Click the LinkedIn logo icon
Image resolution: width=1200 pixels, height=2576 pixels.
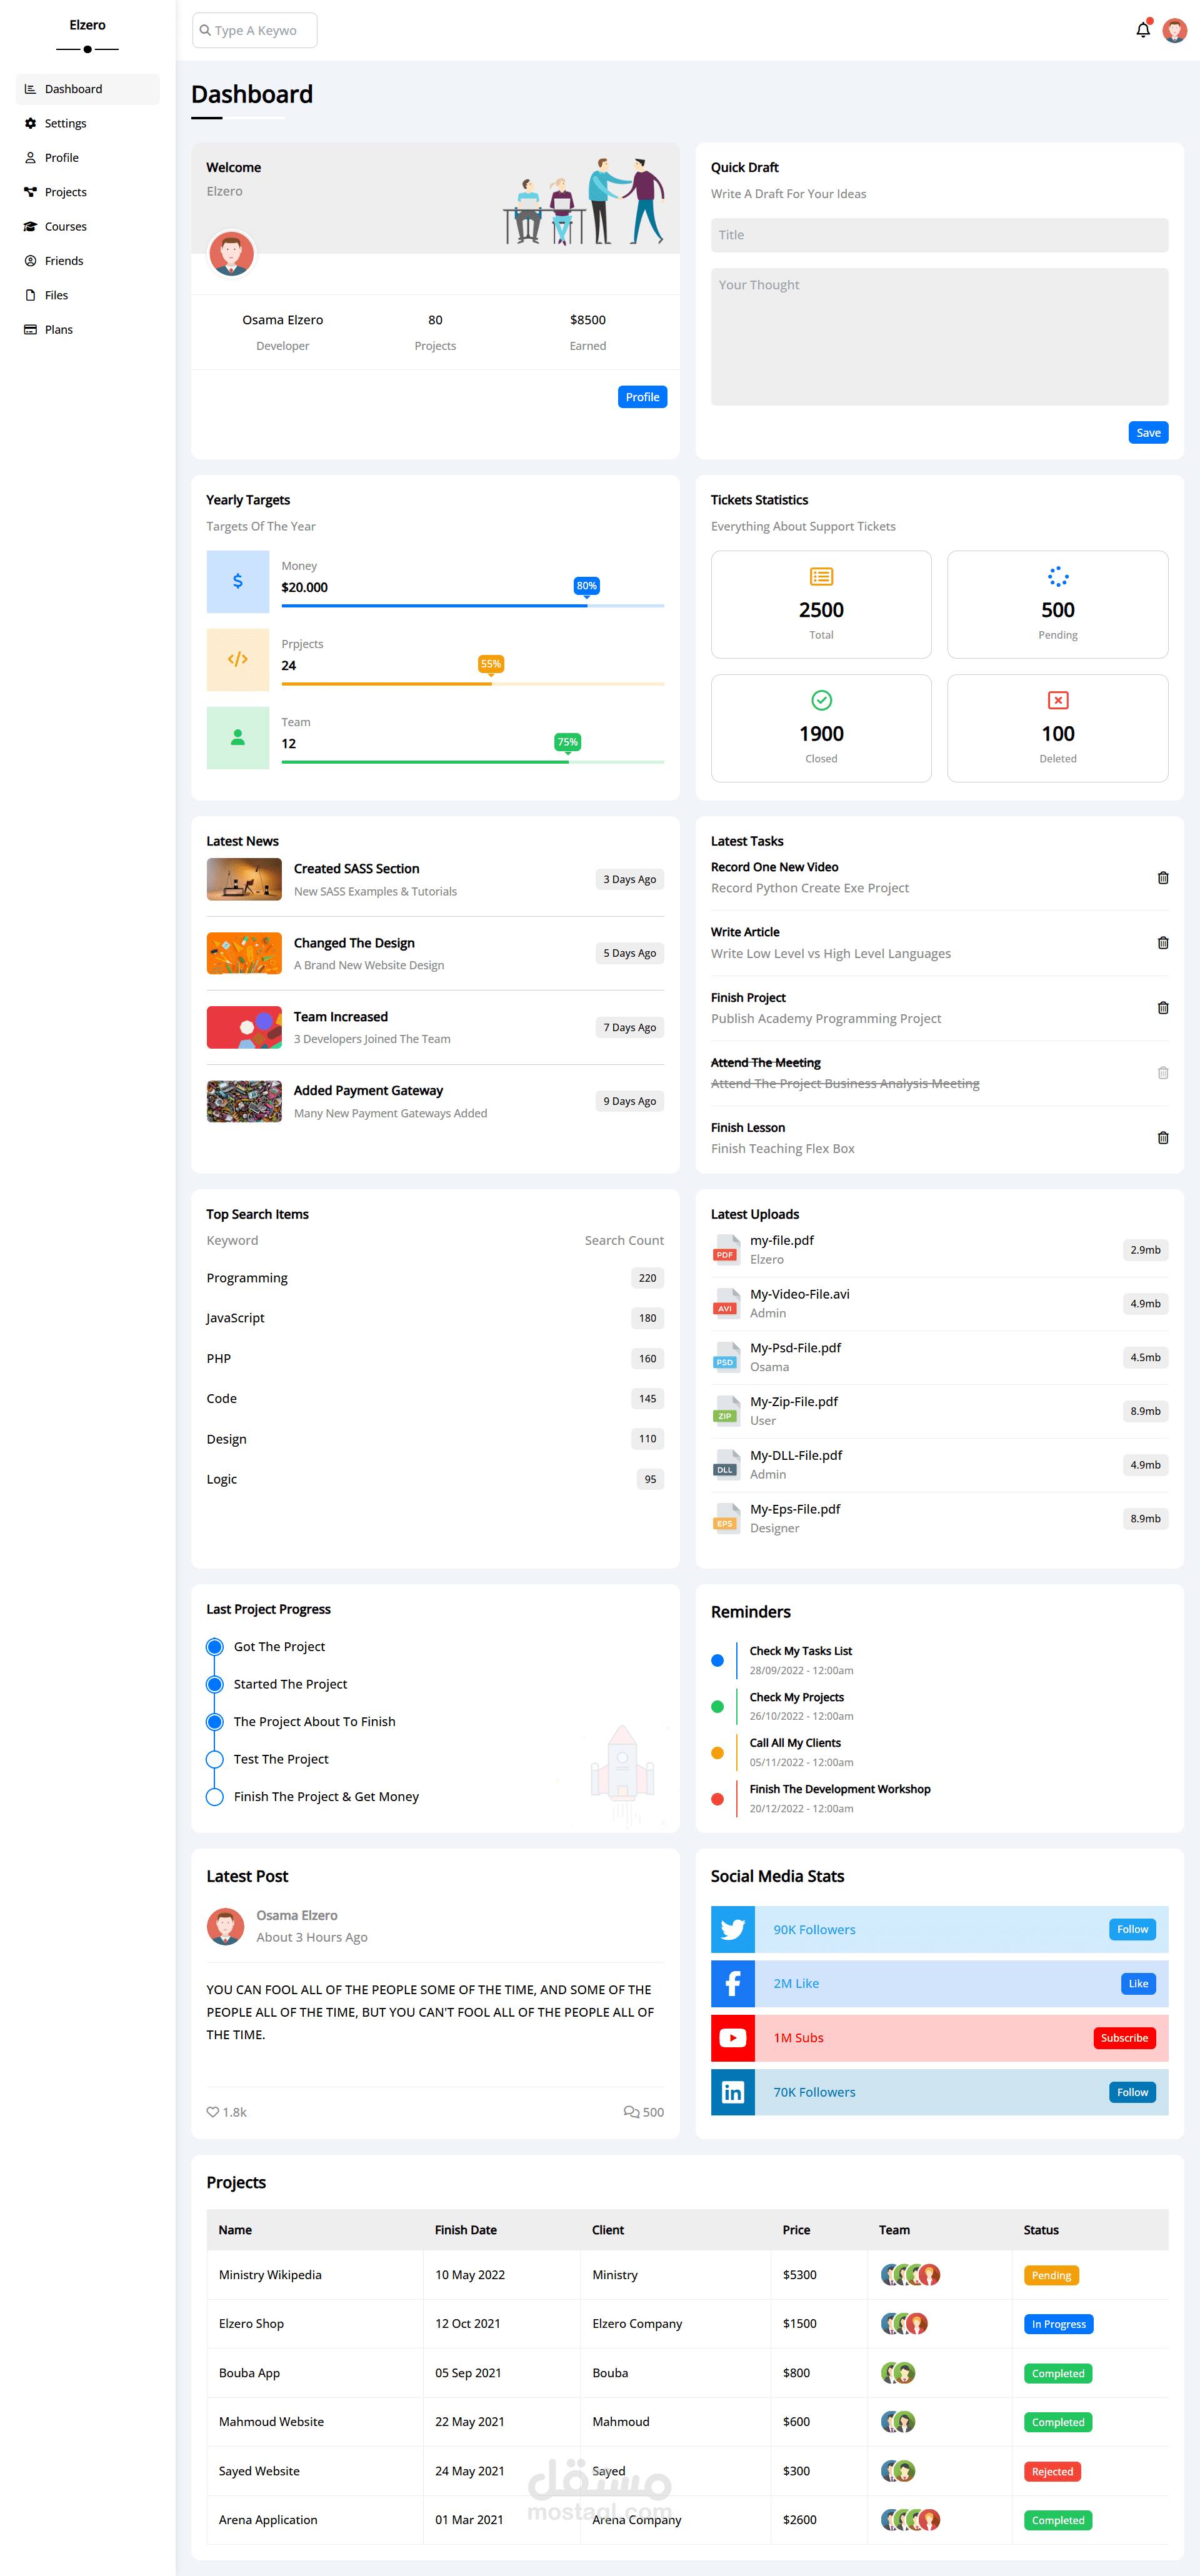[x=733, y=2092]
